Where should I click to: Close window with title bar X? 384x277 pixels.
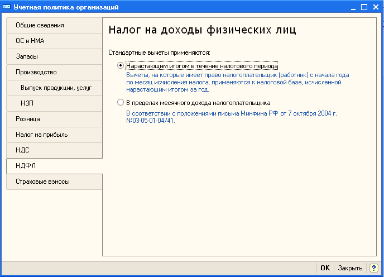[376, 7]
